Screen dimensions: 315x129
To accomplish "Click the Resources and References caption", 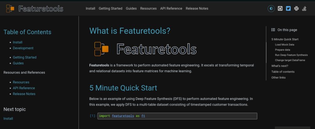I will pyautogui.click(x=24, y=72).
